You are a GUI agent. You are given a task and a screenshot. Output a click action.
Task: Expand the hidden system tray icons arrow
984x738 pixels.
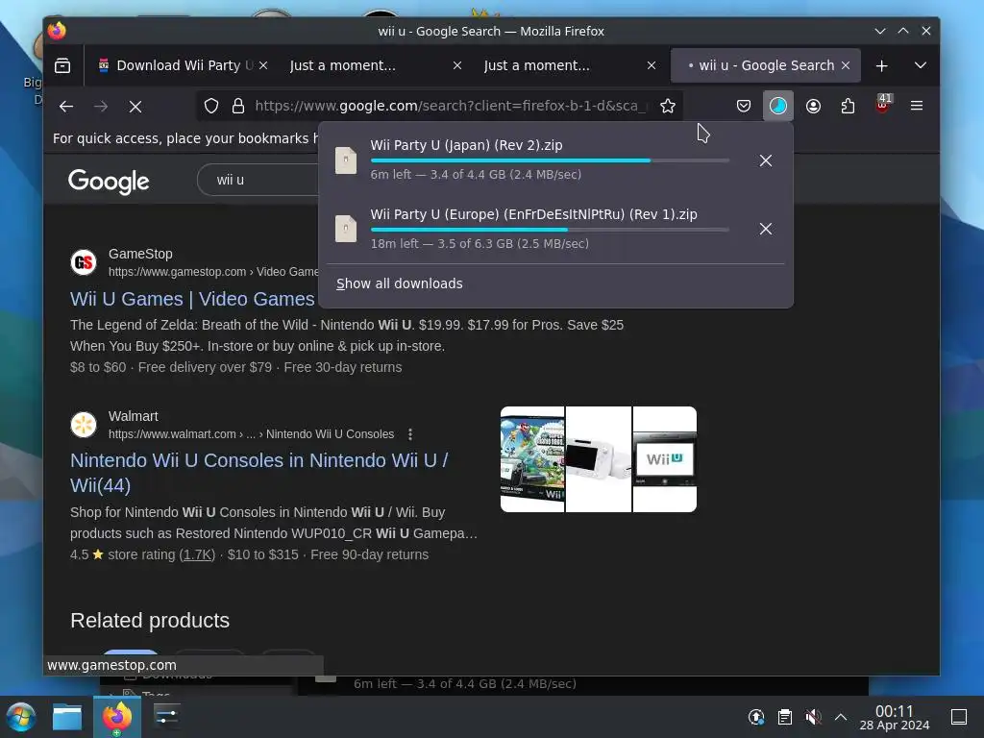point(840,717)
